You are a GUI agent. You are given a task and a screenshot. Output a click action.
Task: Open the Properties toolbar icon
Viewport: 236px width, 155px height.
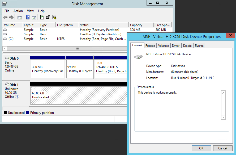pyautogui.click(x=48, y=18)
